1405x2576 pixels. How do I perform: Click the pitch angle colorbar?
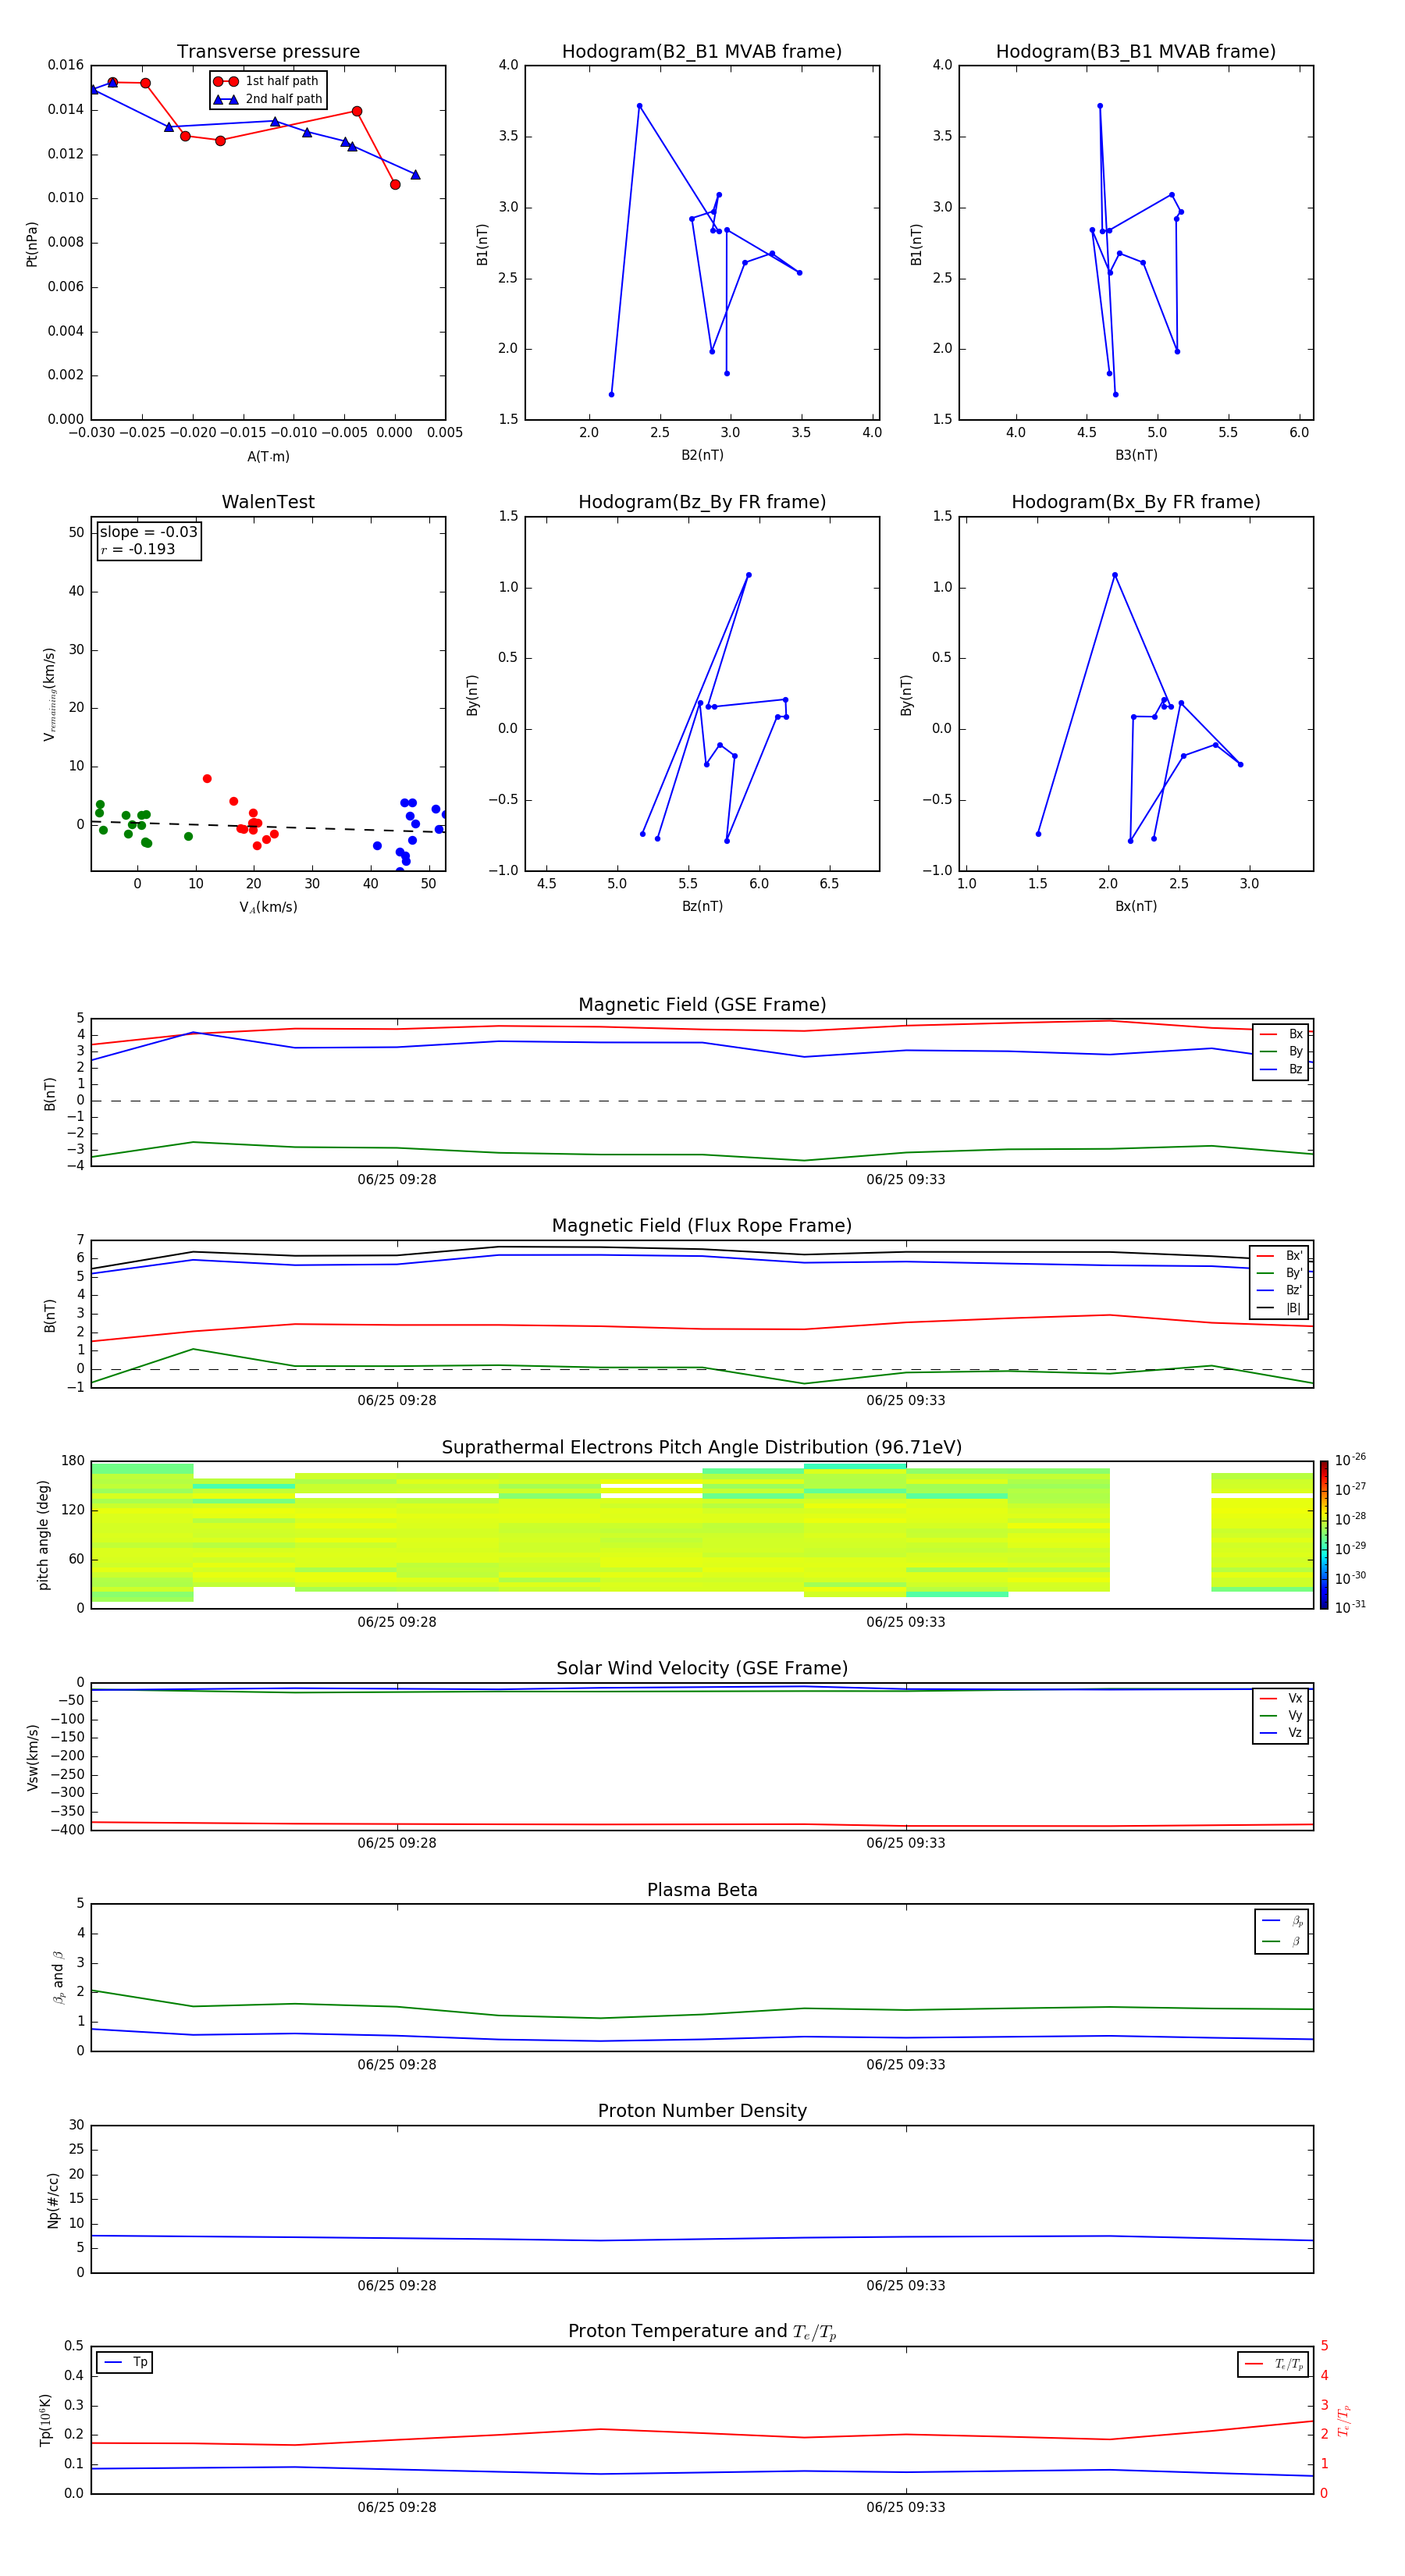pyautogui.click(x=1324, y=1535)
